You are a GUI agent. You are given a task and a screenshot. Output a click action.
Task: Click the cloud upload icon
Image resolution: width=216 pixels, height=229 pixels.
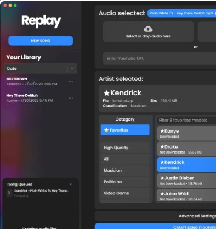click(x=148, y=29)
